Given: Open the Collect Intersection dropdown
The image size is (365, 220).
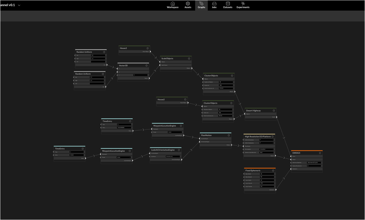Looking at the screenshot, I should point(266,140).
